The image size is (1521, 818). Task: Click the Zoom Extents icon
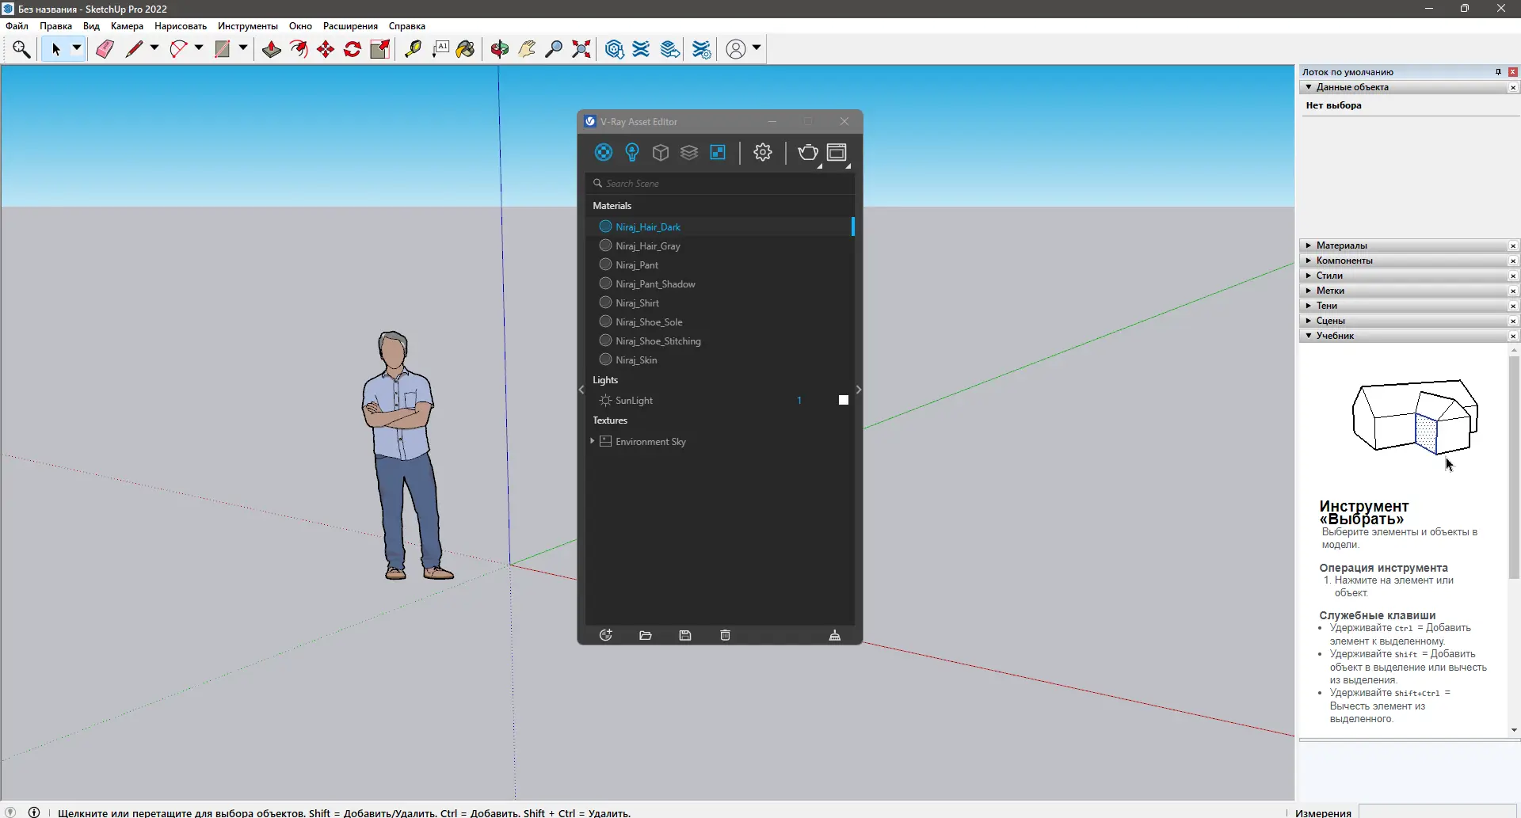pos(581,49)
